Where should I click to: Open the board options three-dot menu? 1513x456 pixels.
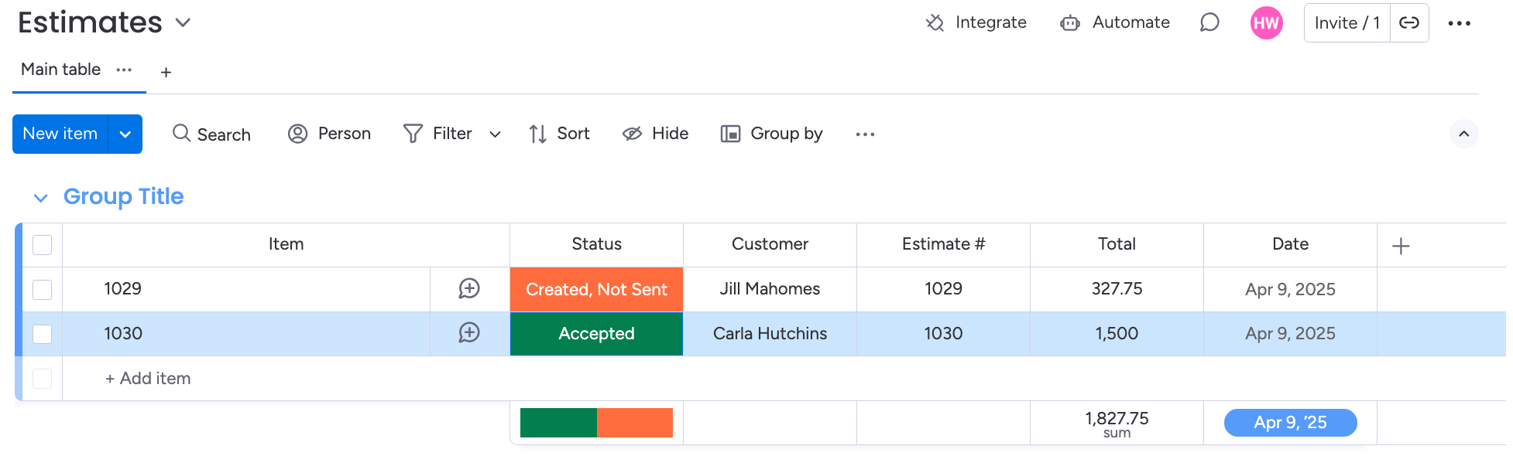pos(1460,23)
